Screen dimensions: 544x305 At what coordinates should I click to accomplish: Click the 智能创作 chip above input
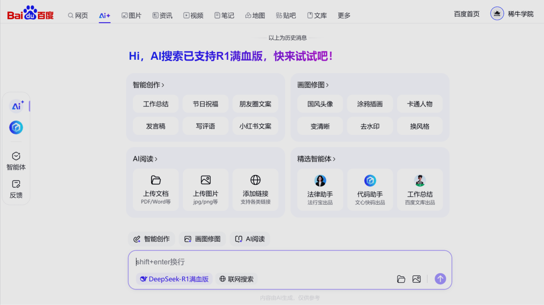pyautogui.click(x=152, y=239)
